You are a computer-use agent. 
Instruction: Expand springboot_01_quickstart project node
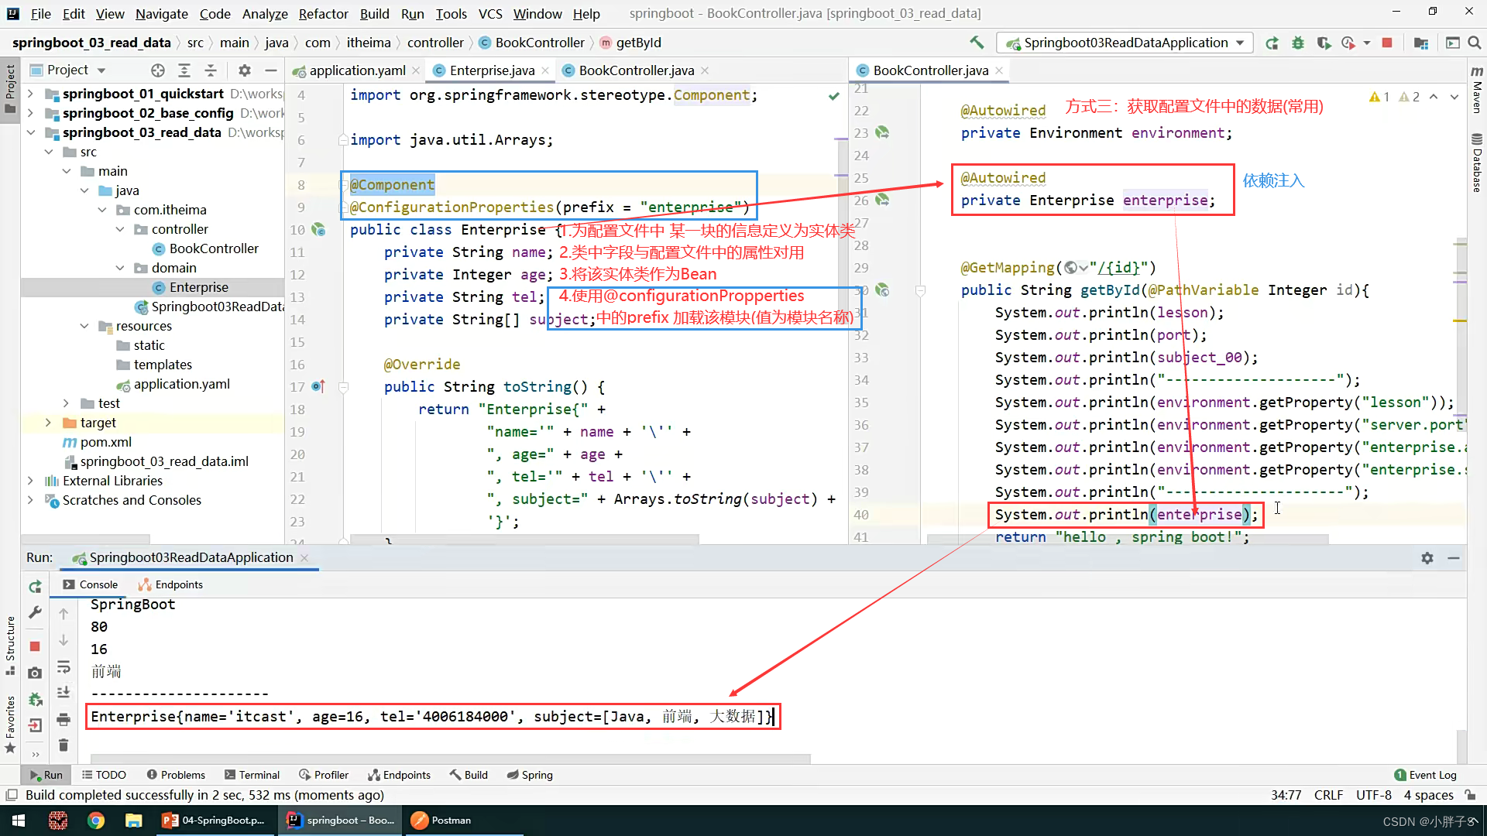tap(31, 94)
